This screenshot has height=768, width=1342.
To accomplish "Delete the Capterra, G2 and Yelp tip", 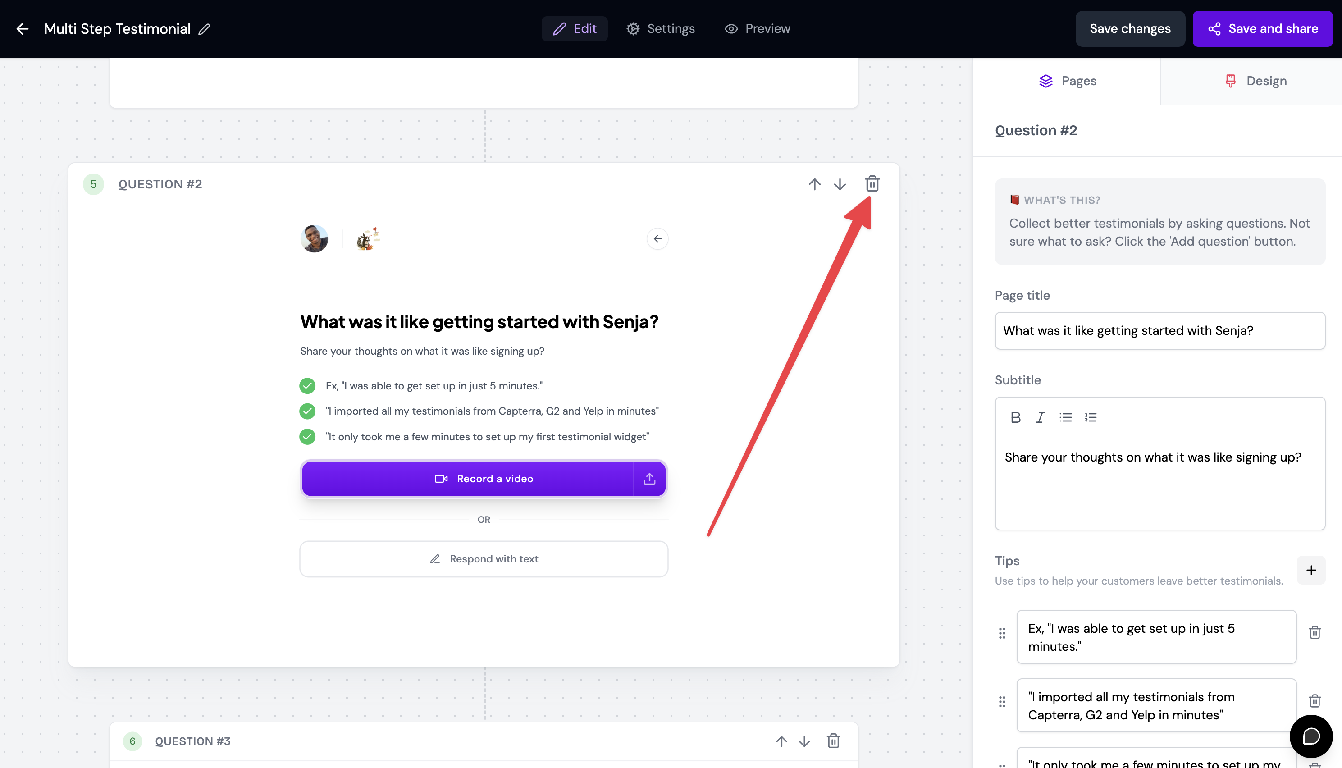I will [x=1315, y=700].
